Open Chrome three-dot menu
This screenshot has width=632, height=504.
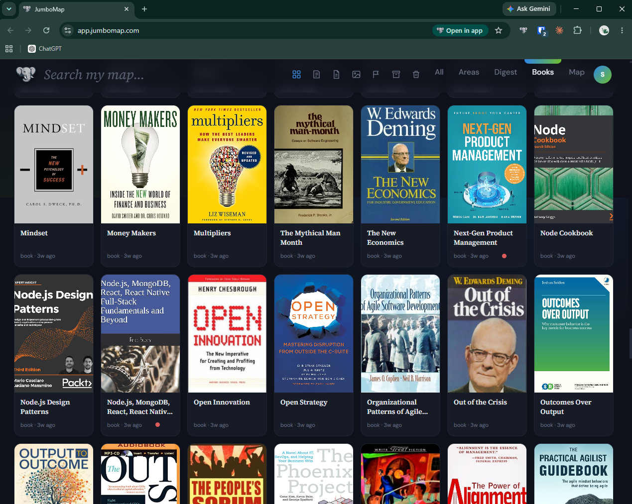tap(622, 30)
